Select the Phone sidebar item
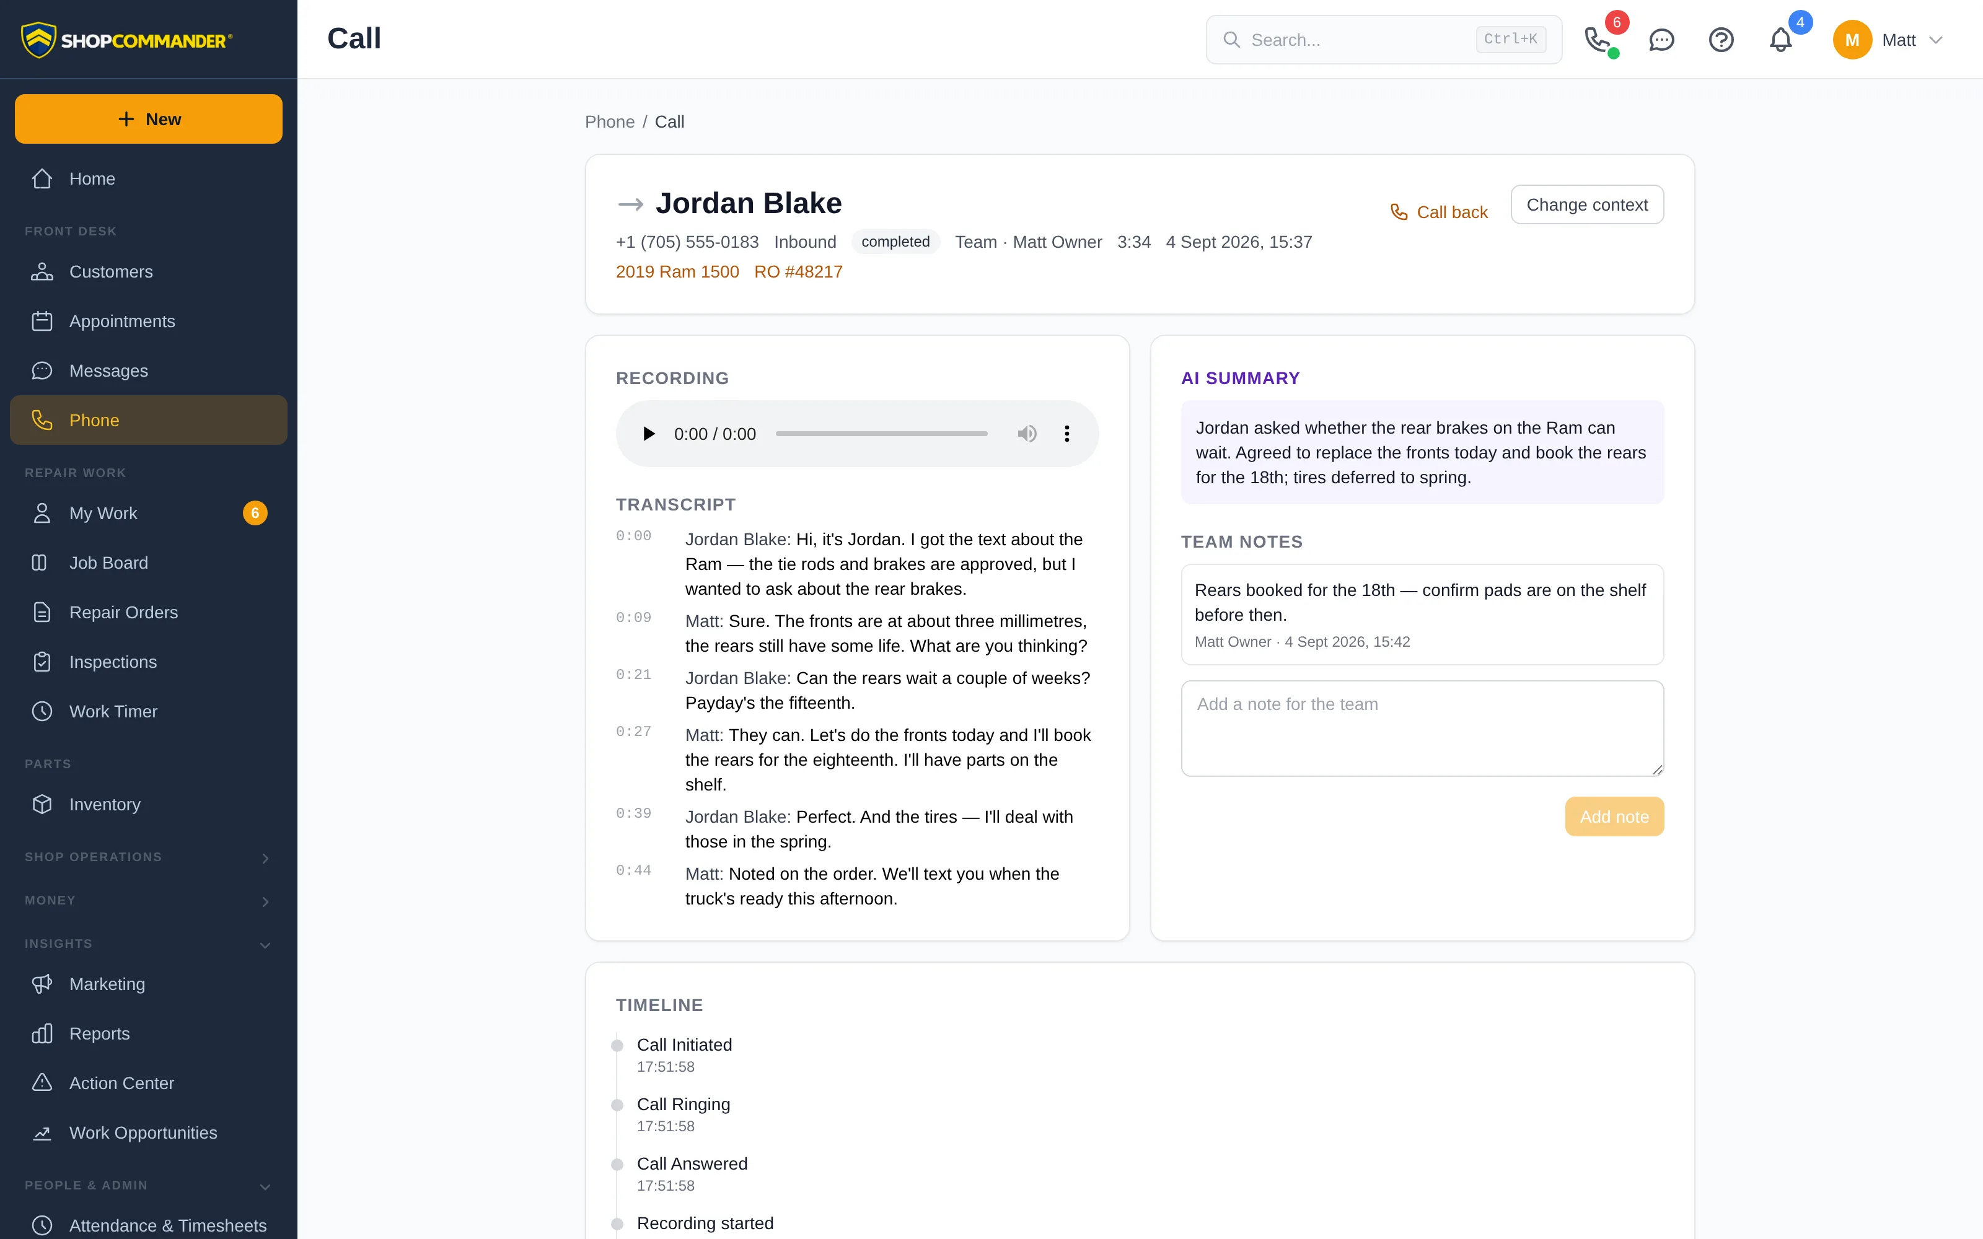This screenshot has height=1239, width=1983. click(x=148, y=421)
